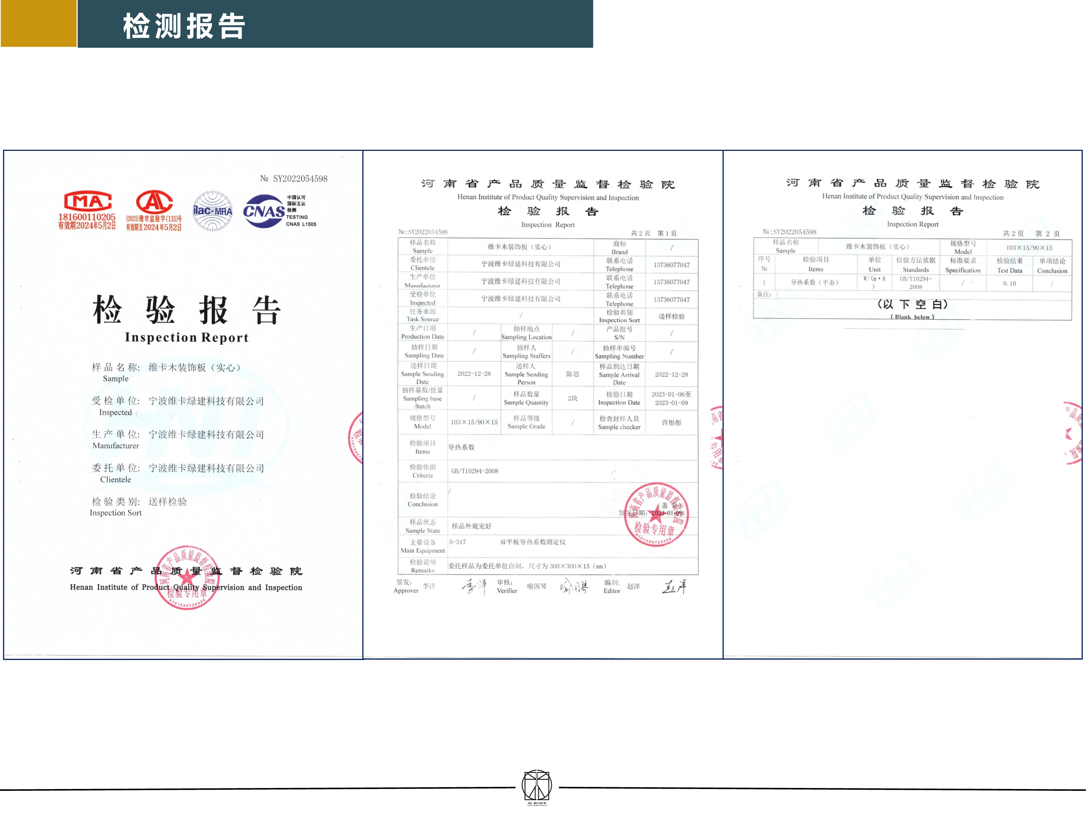Click the blue CNAS logo

click(x=264, y=211)
